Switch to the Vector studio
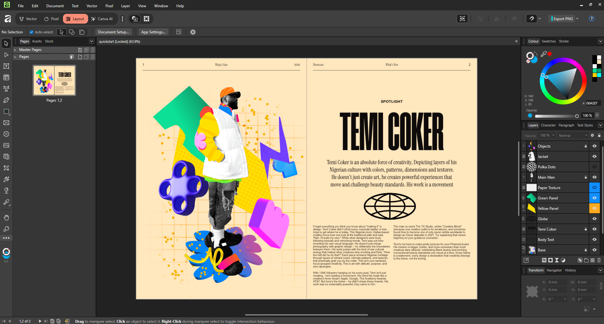The image size is (604, 324). (28, 19)
